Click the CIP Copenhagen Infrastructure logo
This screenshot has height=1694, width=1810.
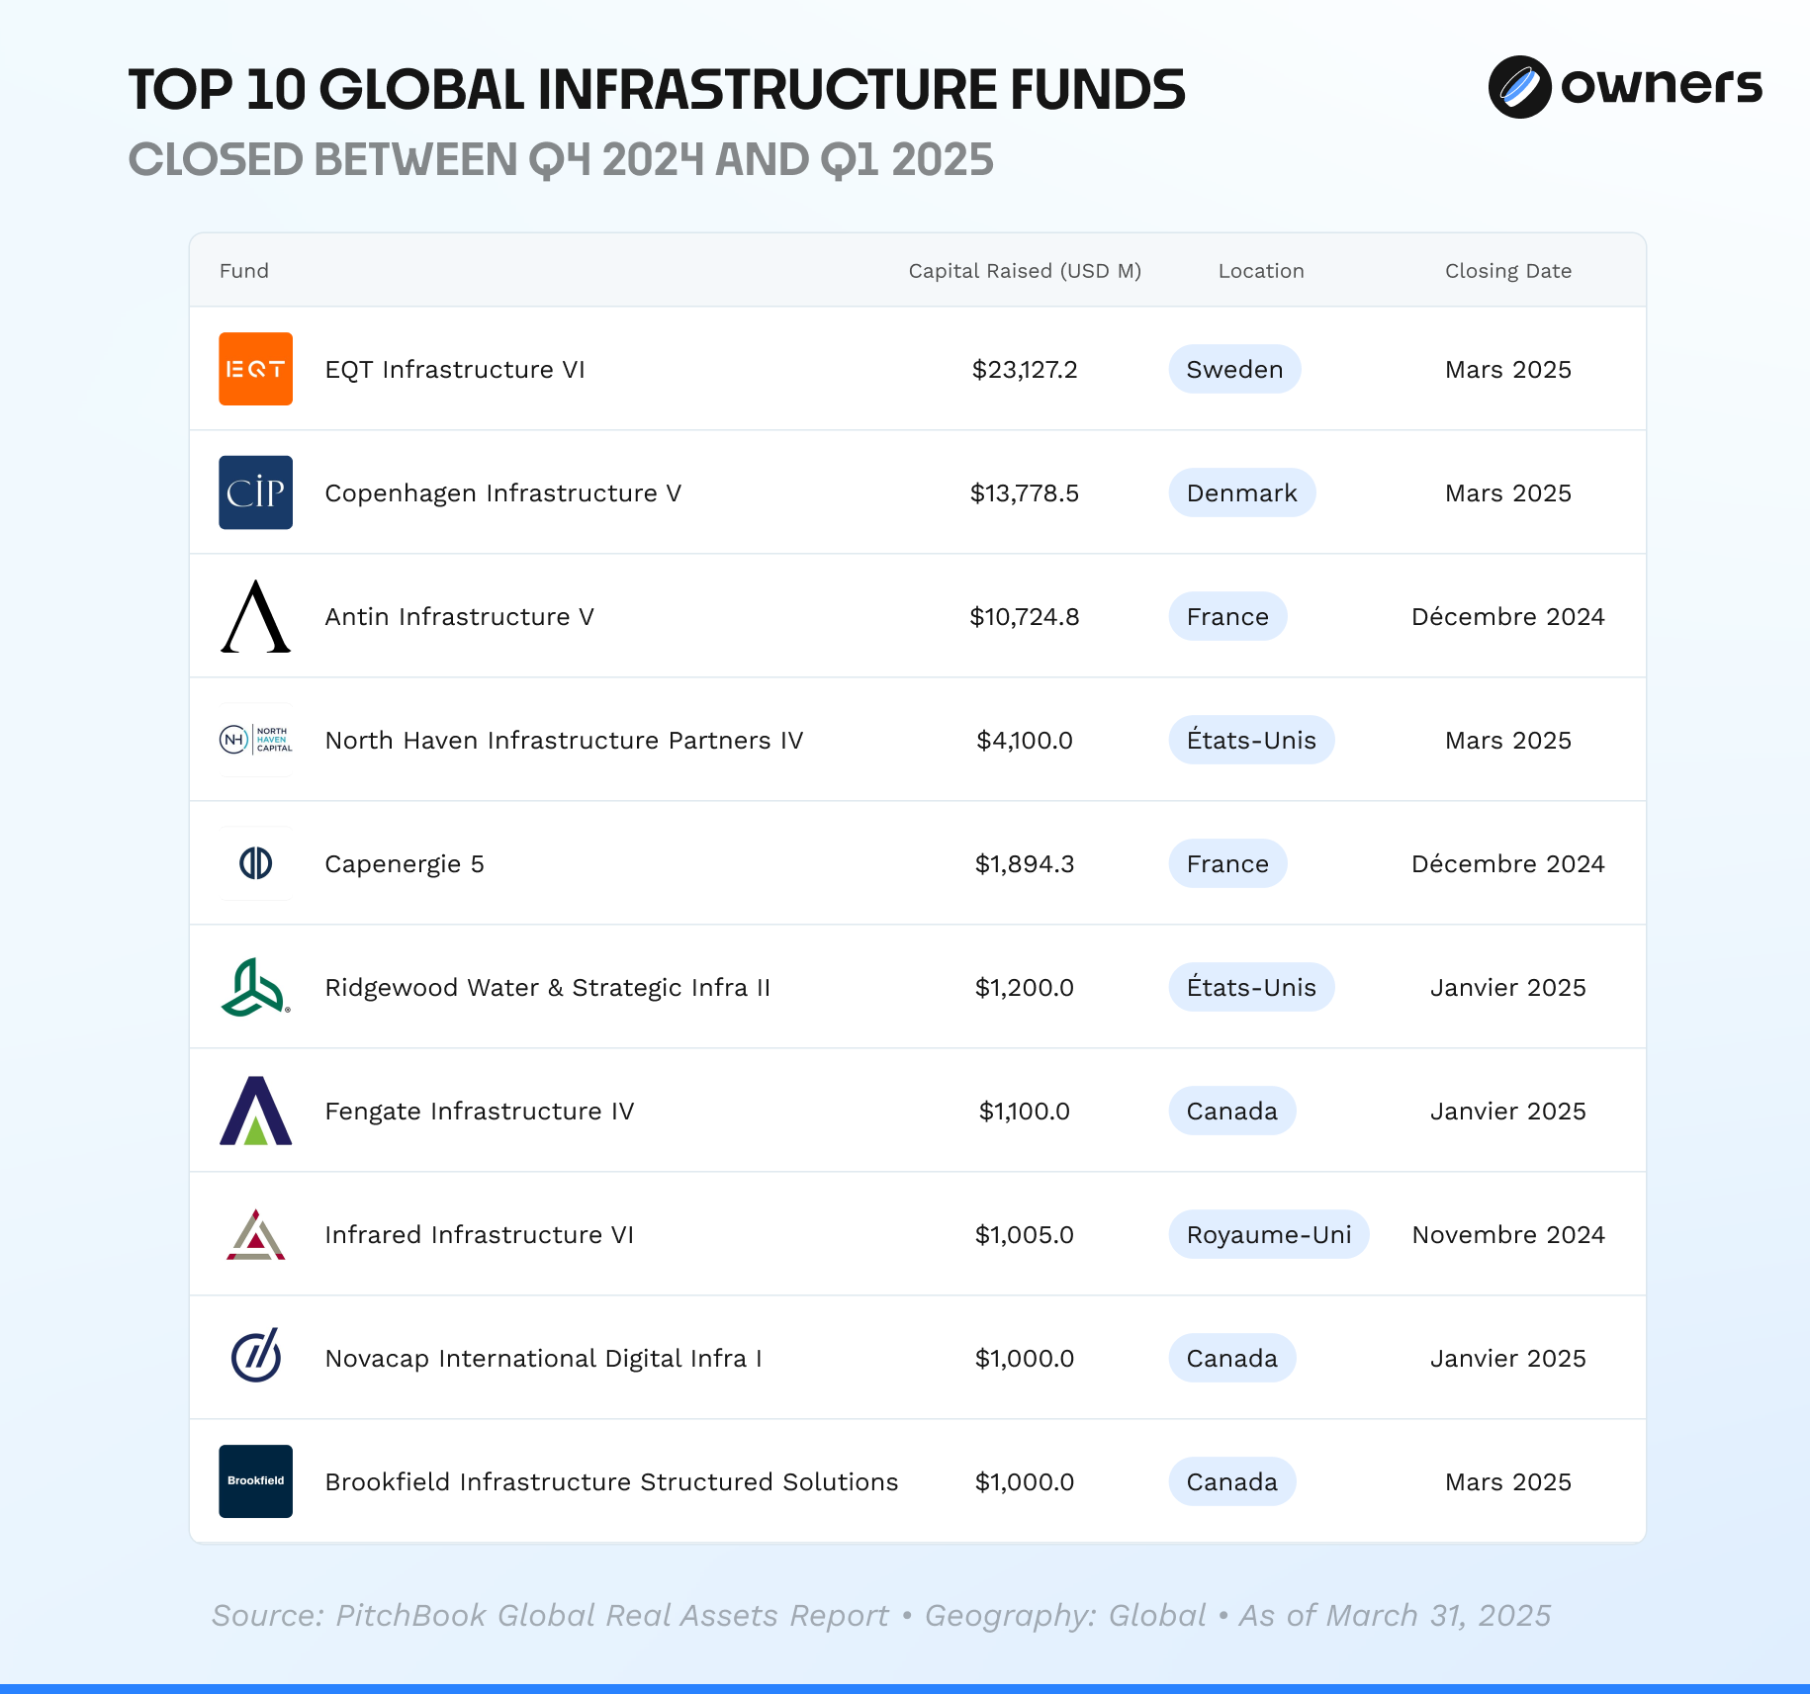click(x=255, y=492)
